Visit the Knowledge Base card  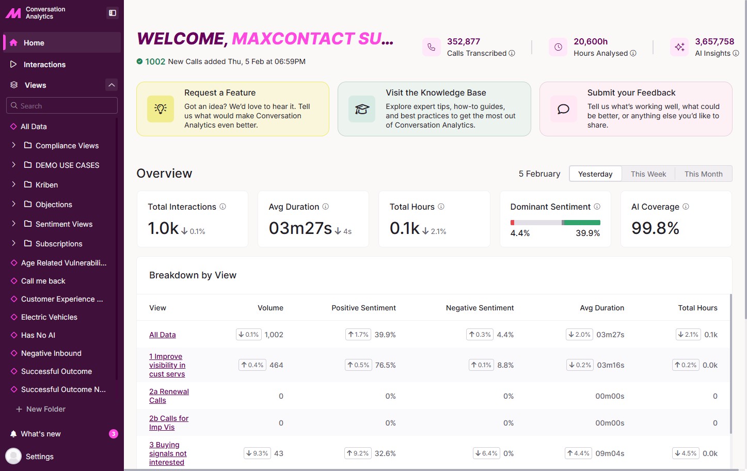click(x=434, y=109)
